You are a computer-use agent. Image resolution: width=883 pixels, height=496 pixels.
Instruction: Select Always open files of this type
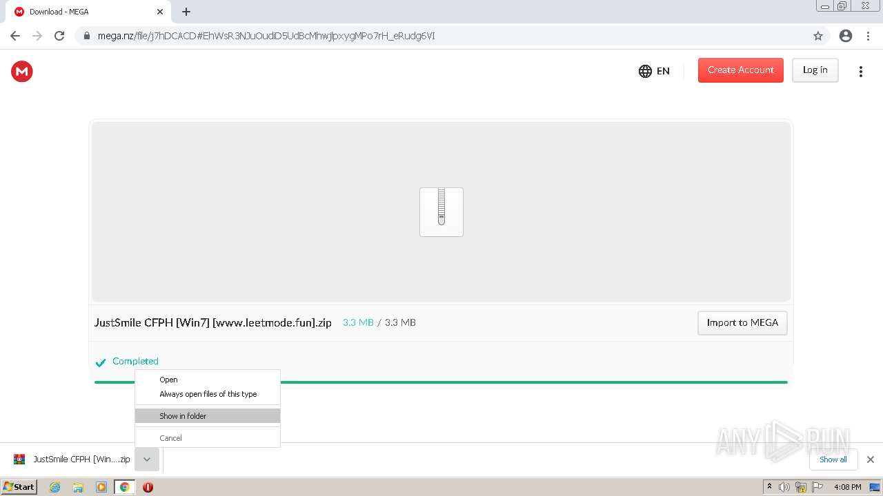coord(208,394)
